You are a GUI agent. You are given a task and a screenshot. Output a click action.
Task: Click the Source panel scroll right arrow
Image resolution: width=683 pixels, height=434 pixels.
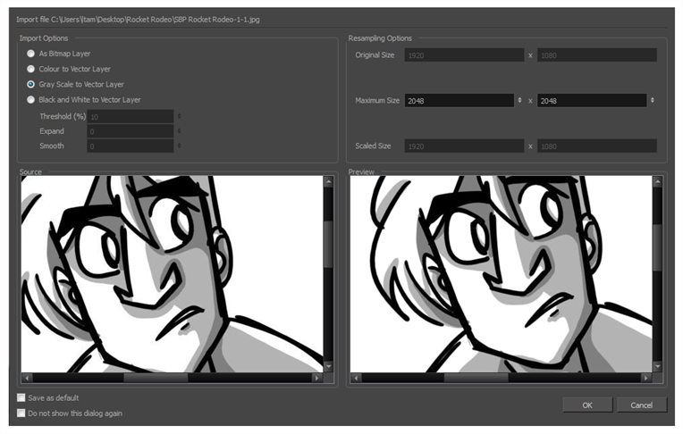click(316, 378)
